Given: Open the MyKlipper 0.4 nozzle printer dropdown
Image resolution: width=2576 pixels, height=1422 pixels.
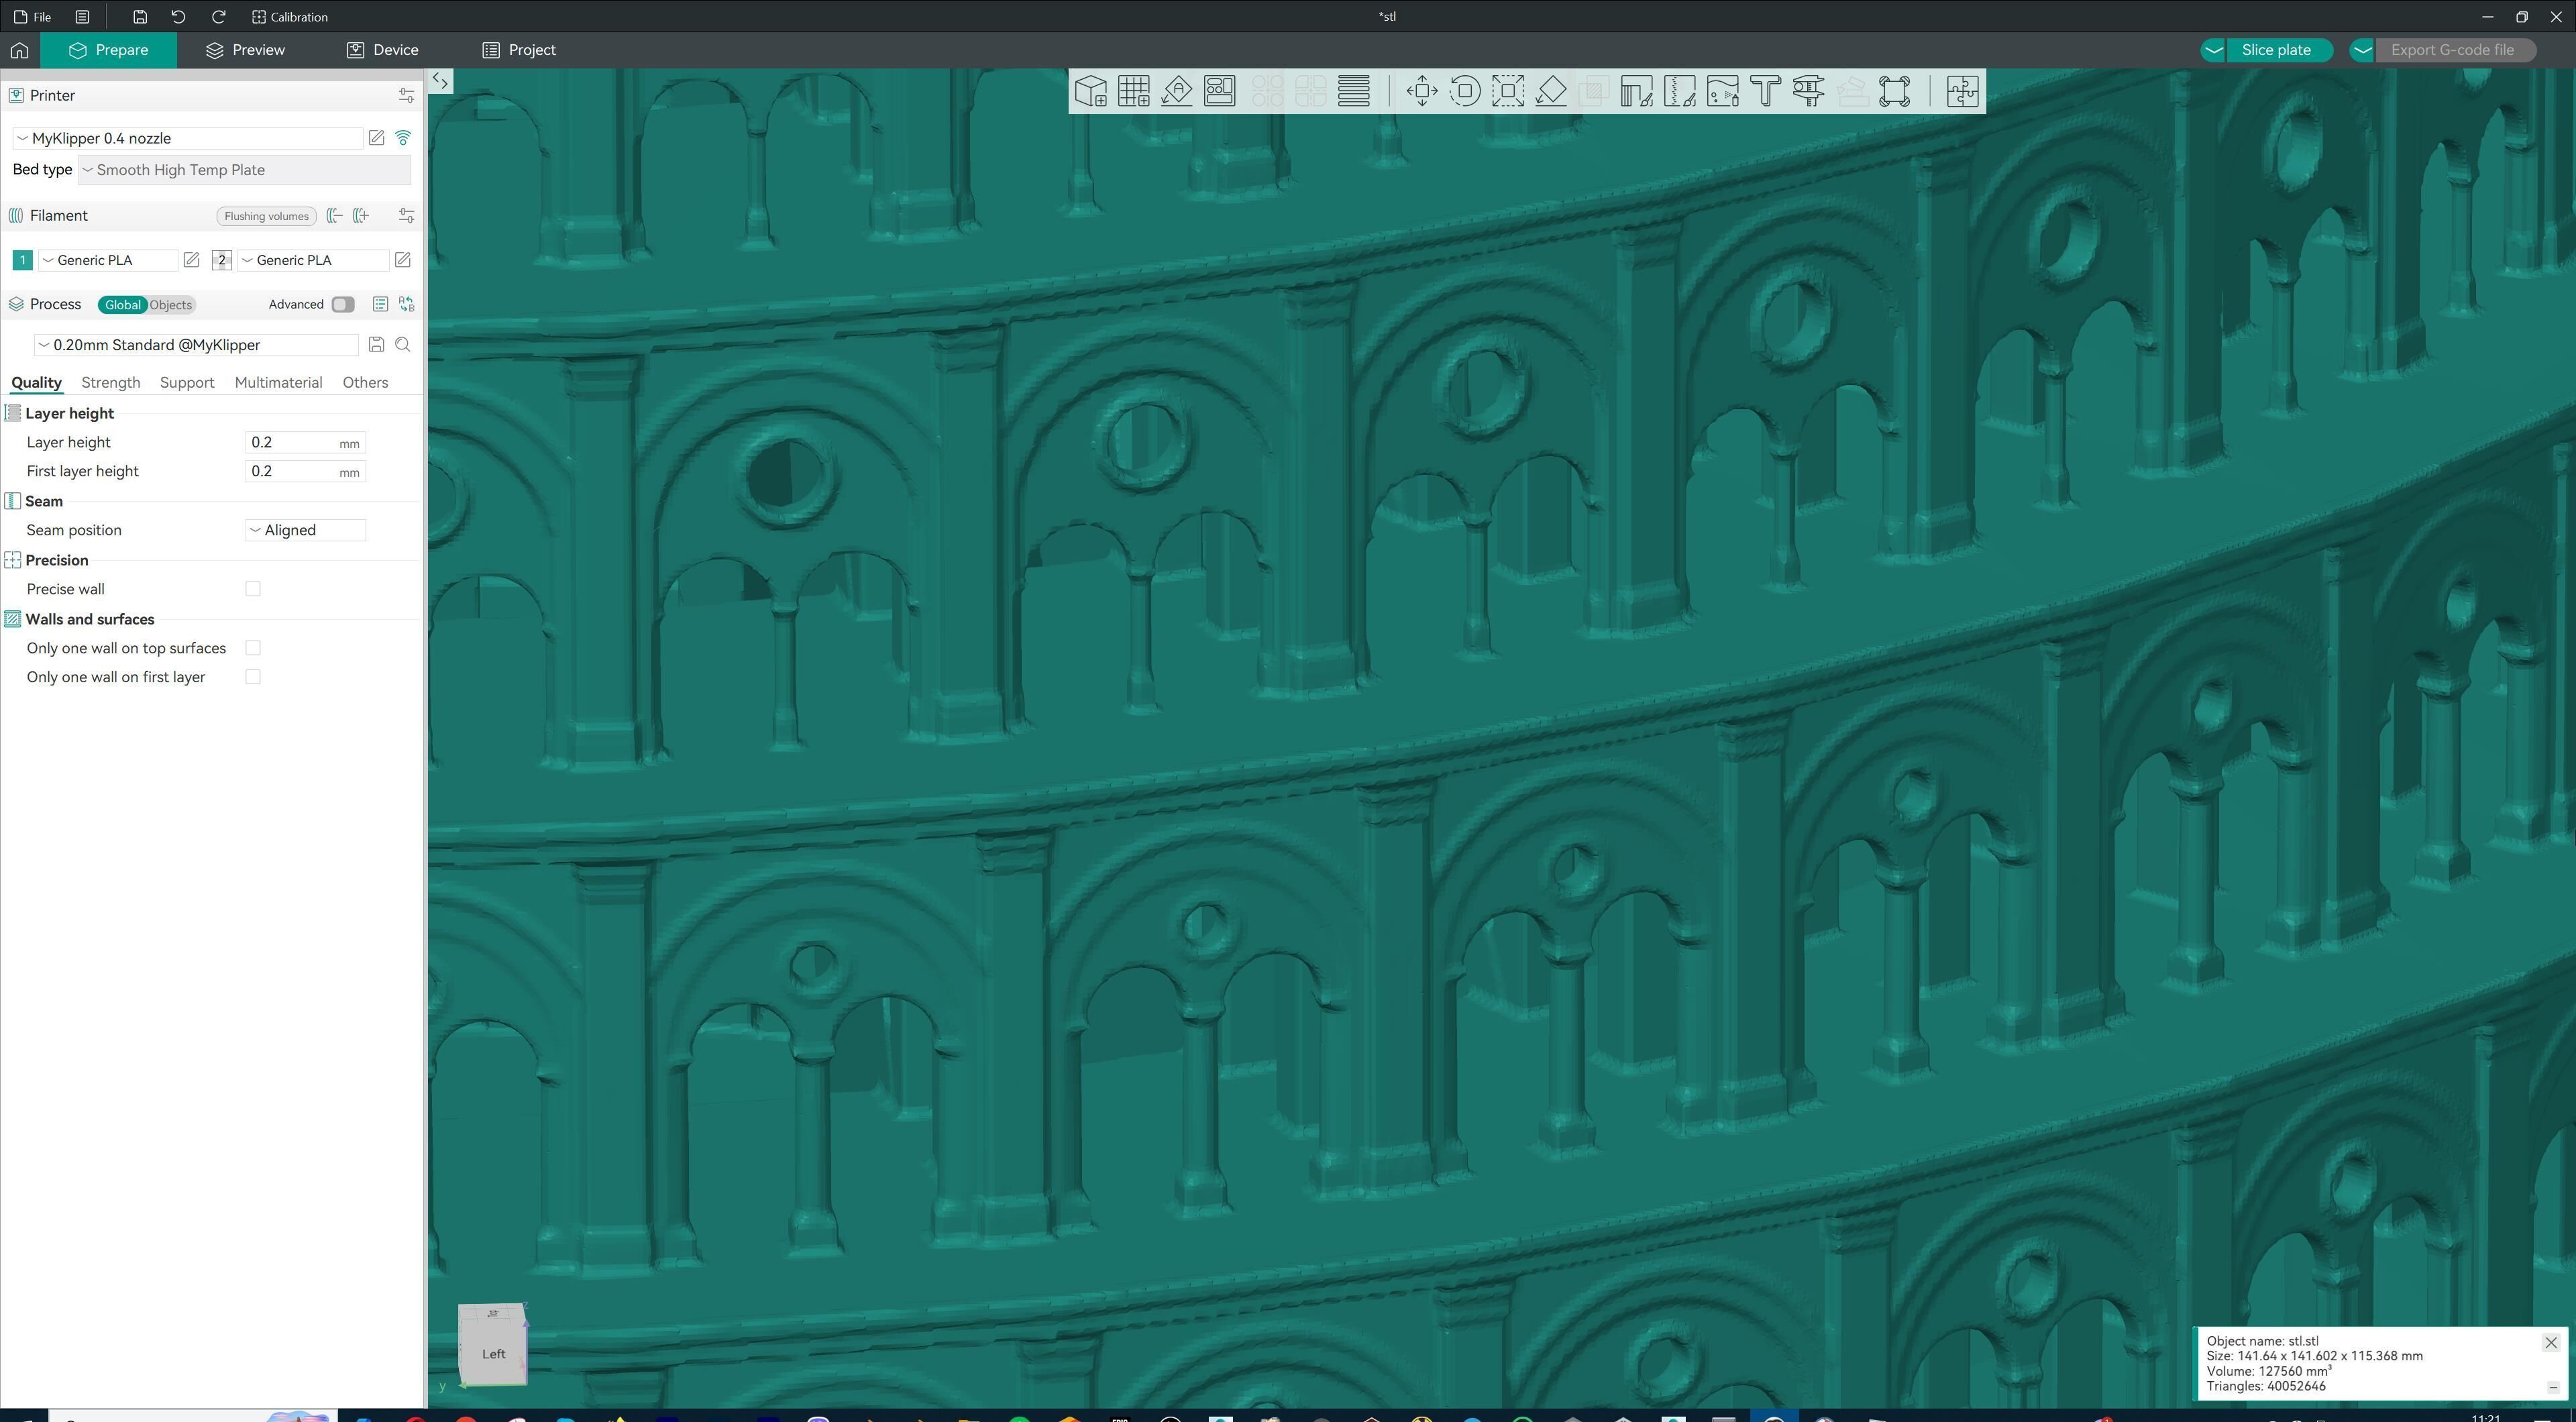Looking at the screenshot, I should point(188,138).
